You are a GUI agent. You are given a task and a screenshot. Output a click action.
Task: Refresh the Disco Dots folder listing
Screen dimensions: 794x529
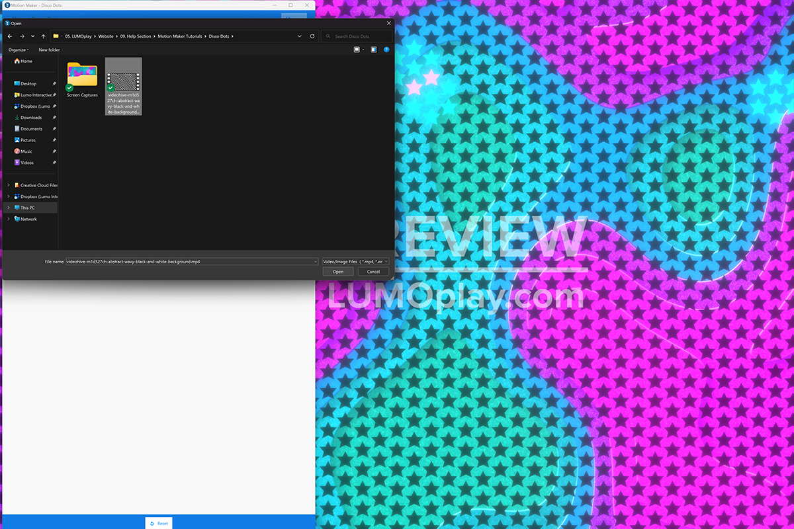311,36
